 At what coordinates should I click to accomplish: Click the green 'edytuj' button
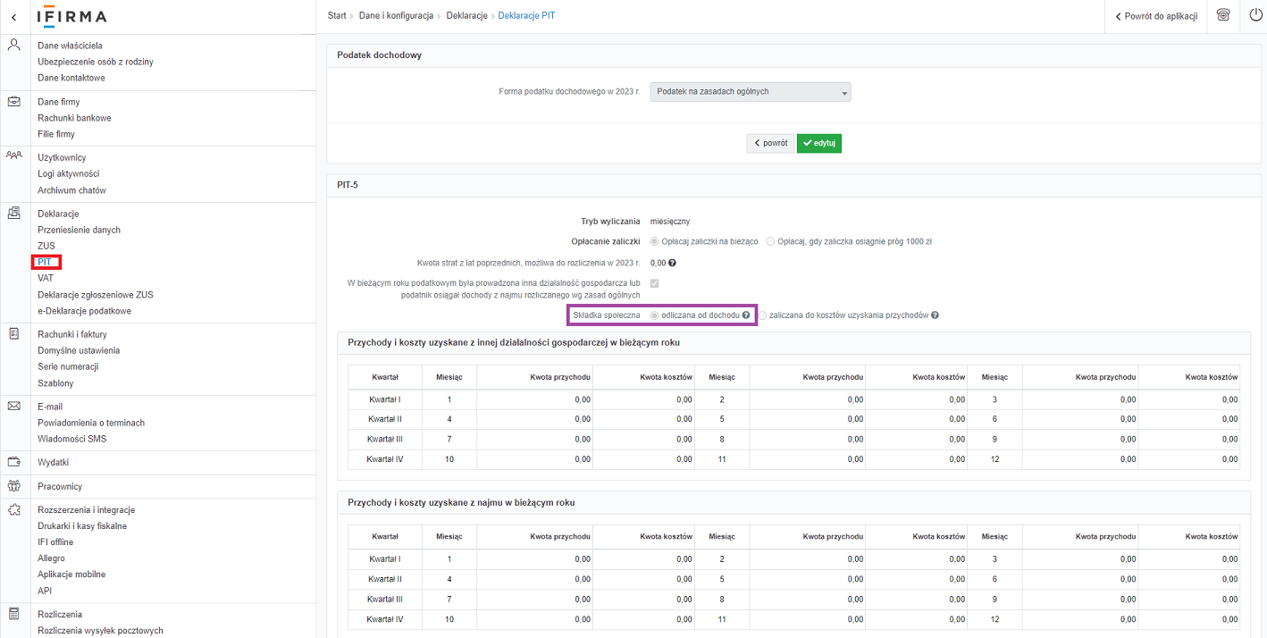coord(819,143)
